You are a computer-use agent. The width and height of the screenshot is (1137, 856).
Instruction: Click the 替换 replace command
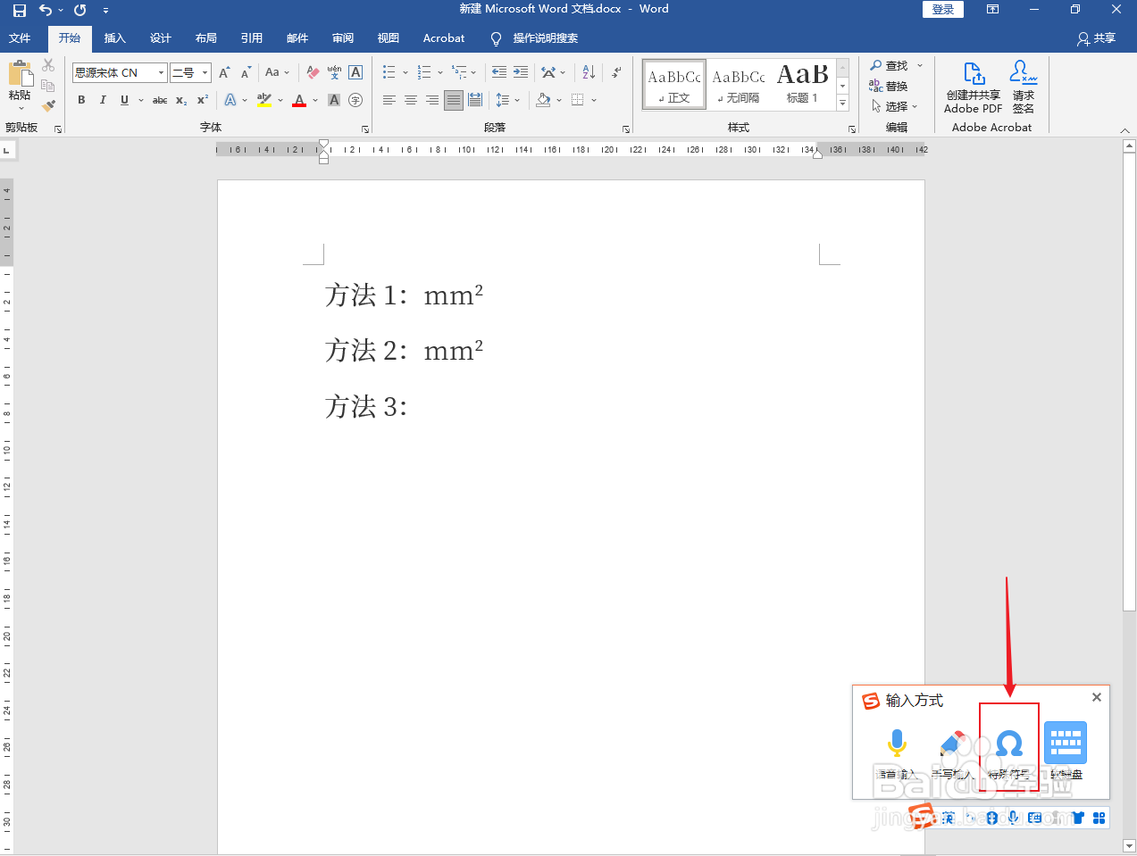pyautogui.click(x=895, y=86)
